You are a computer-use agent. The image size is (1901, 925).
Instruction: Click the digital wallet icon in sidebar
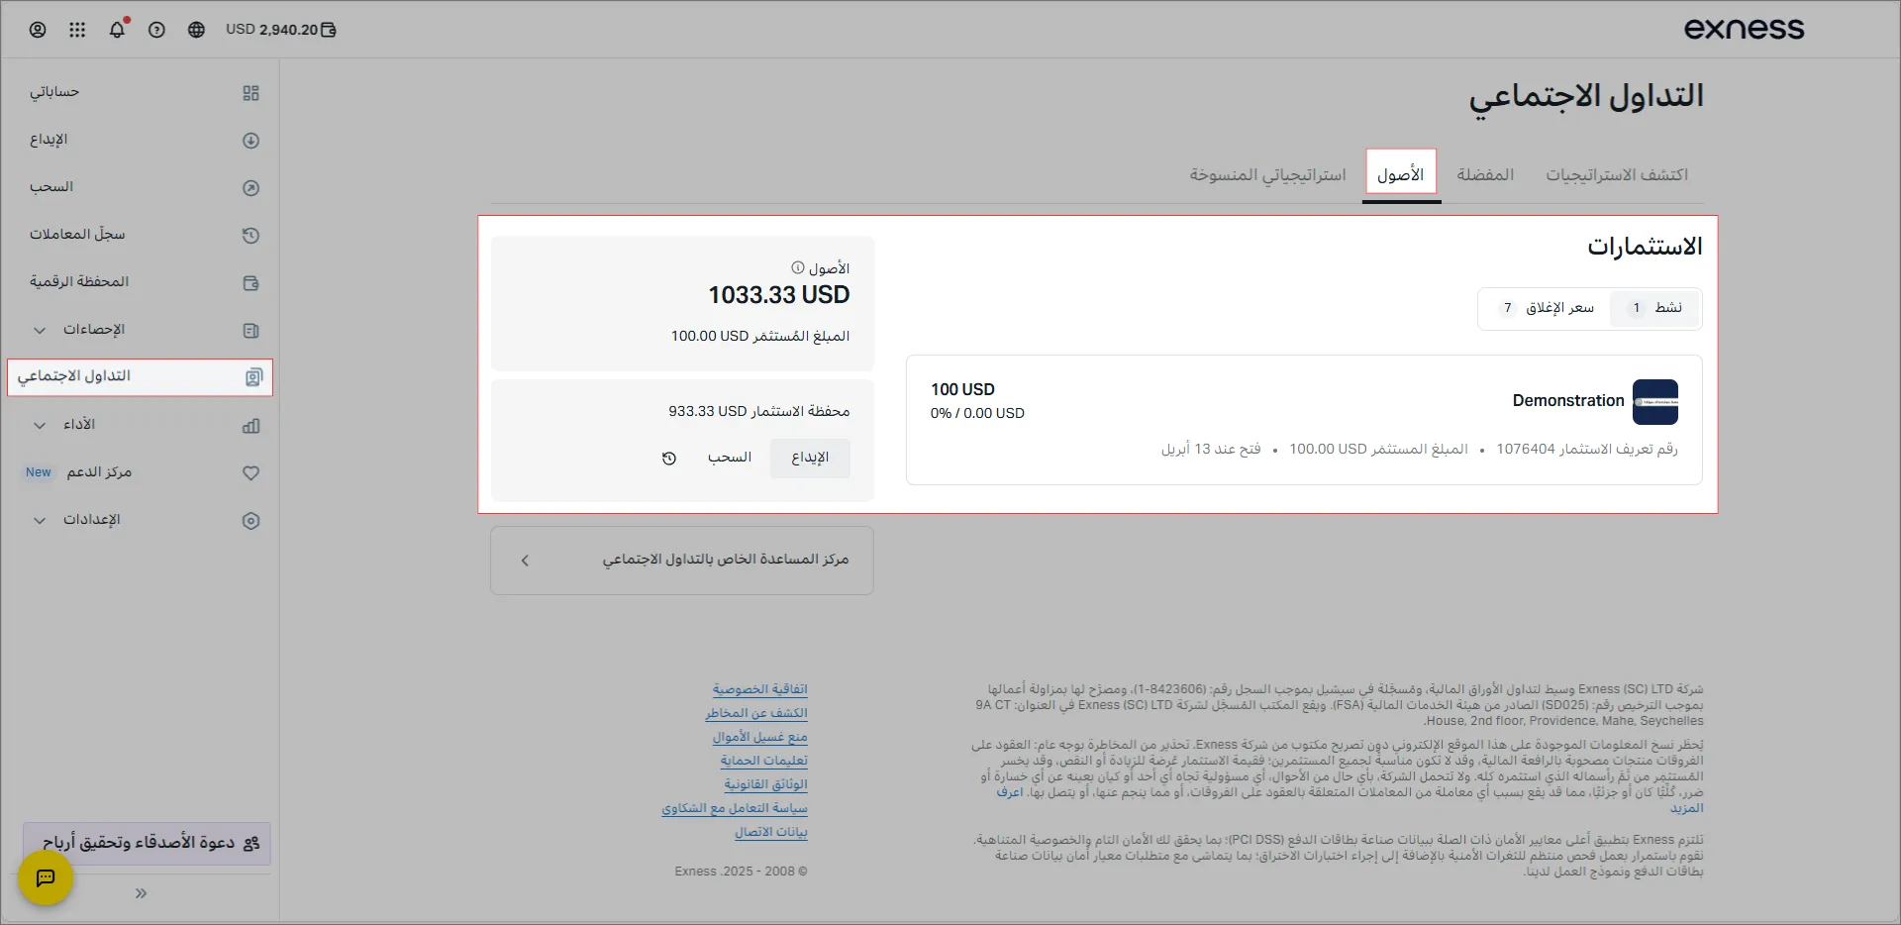(x=251, y=283)
